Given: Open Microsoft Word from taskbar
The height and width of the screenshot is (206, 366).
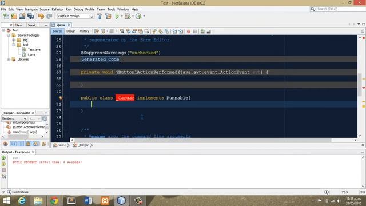Looking at the screenshot, I should (88, 200).
